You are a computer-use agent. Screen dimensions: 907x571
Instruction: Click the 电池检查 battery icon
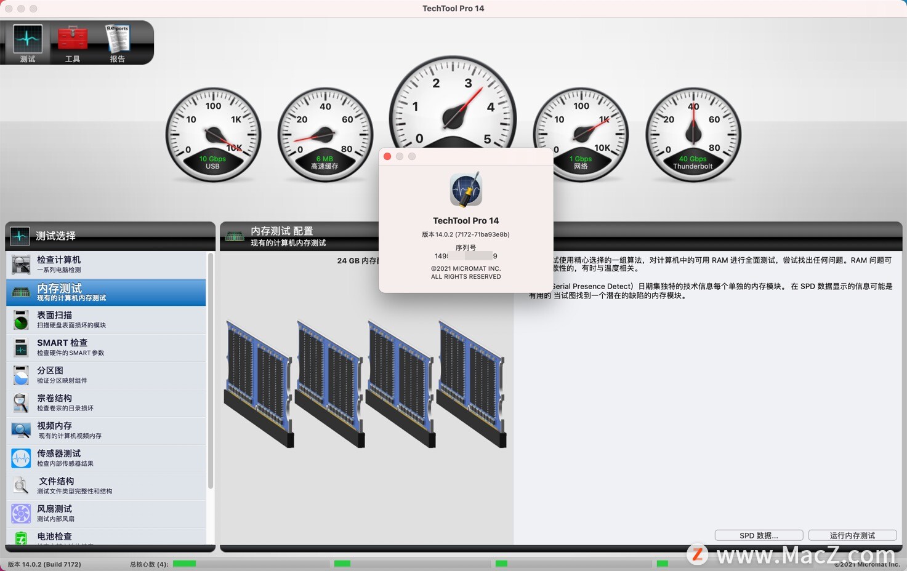pos(21,538)
